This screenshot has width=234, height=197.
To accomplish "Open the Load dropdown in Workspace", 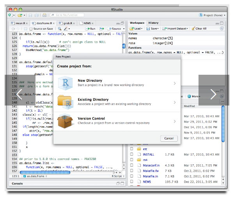I will (136, 28).
